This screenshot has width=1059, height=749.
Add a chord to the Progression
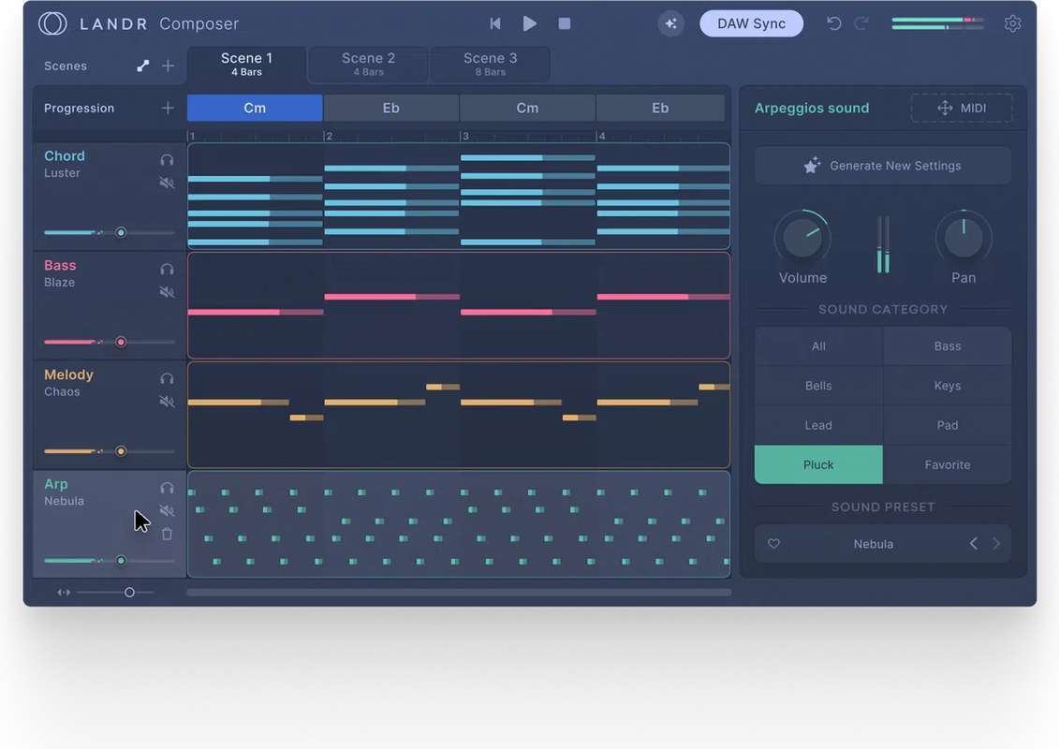(168, 108)
